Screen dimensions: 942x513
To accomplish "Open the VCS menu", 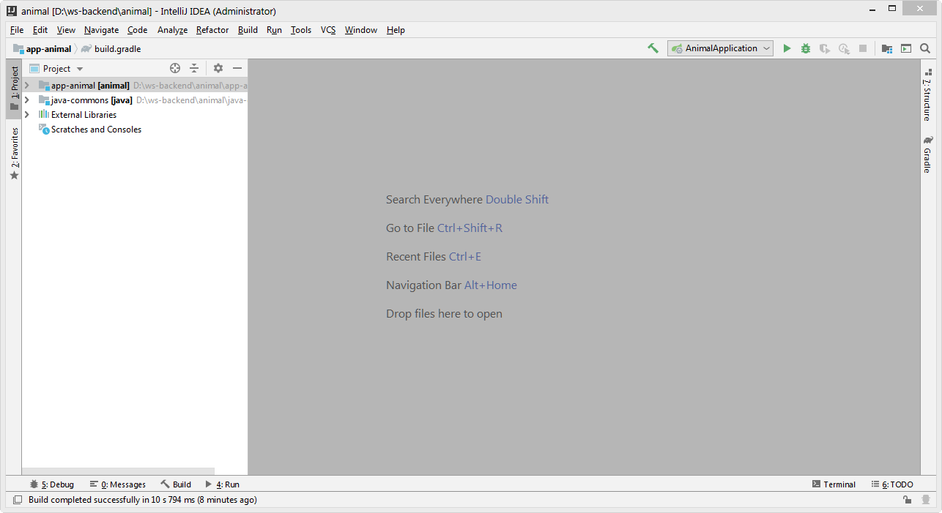I will (328, 30).
